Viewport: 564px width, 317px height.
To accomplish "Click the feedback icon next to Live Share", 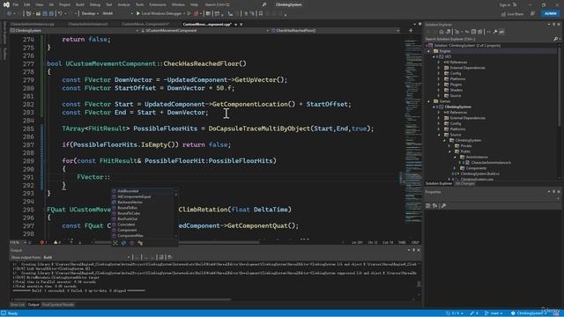I will pyautogui.click(x=532, y=14).
